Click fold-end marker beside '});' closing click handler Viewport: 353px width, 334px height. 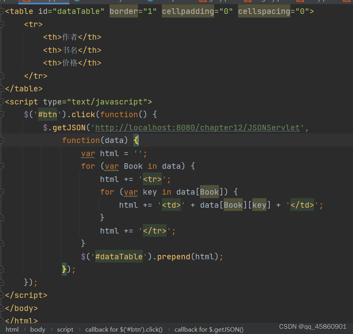click(2, 282)
